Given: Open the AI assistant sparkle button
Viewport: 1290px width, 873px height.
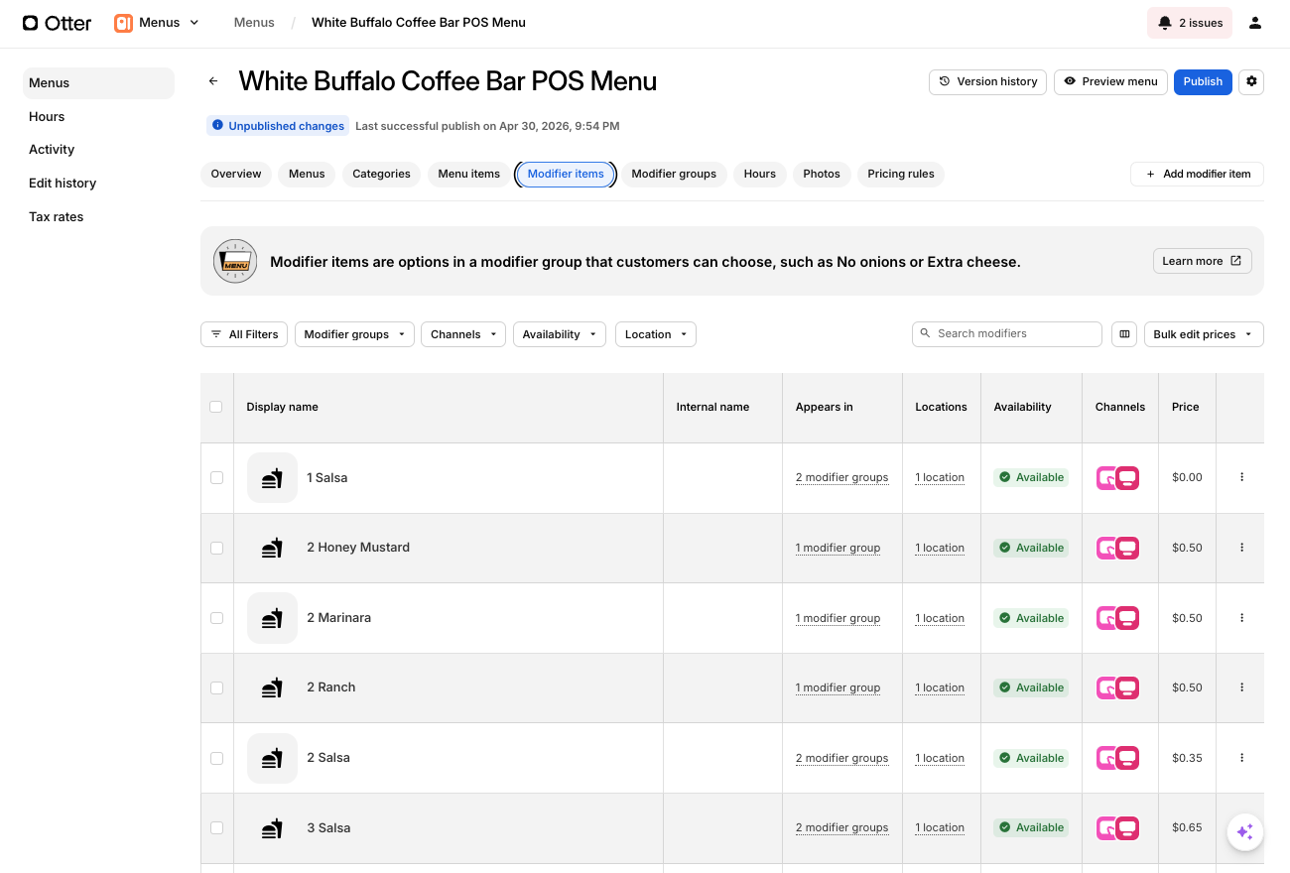Looking at the screenshot, I should point(1245,831).
